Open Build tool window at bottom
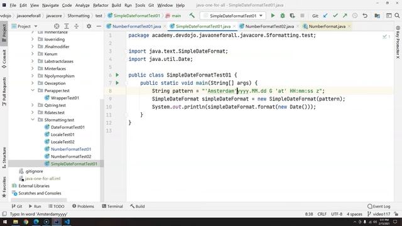This screenshot has height=226, width=402. click(138, 207)
